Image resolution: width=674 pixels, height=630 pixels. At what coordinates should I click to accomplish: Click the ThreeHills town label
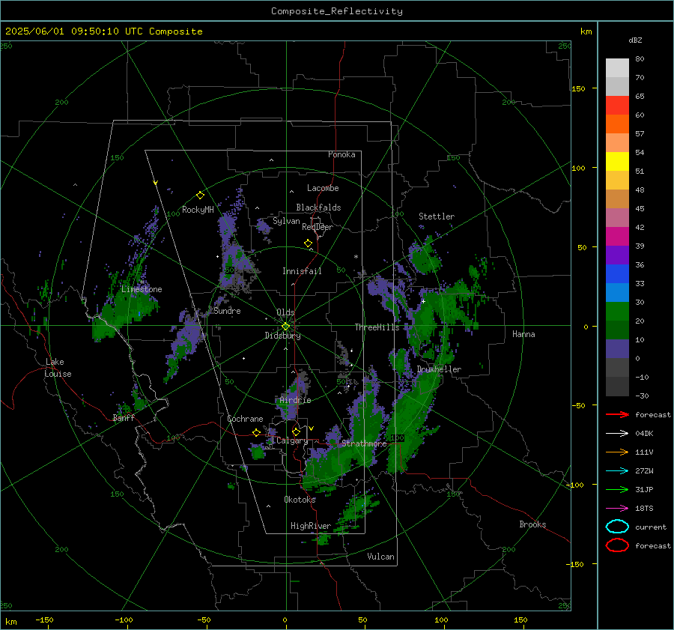(377, 327)
